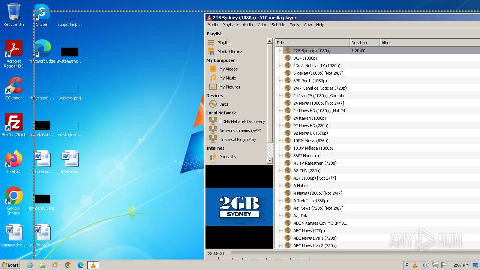Select Universal Plug'n'Play
Image resolution: width=480 pixels, height=270 pixels.
coord(232,139)
